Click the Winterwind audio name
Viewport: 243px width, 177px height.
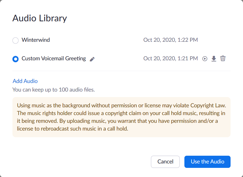(36, 40)
